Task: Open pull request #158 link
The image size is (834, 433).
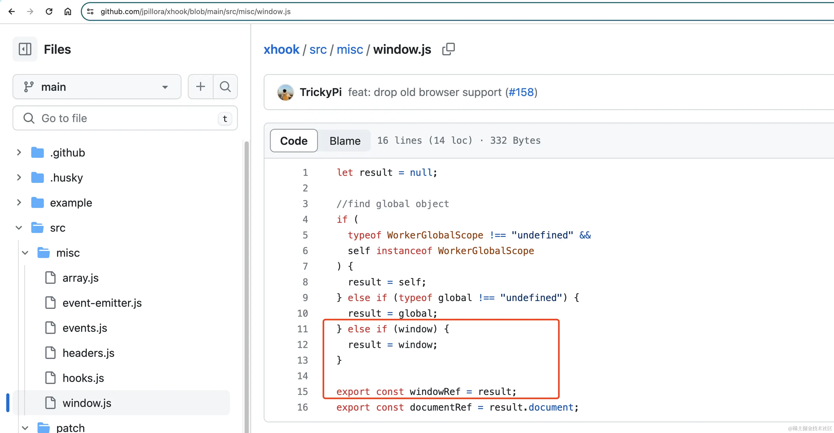Action: tap(521, 92)
